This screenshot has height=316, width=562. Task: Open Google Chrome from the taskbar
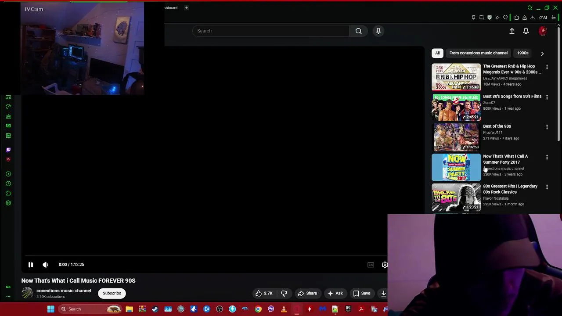258,309
